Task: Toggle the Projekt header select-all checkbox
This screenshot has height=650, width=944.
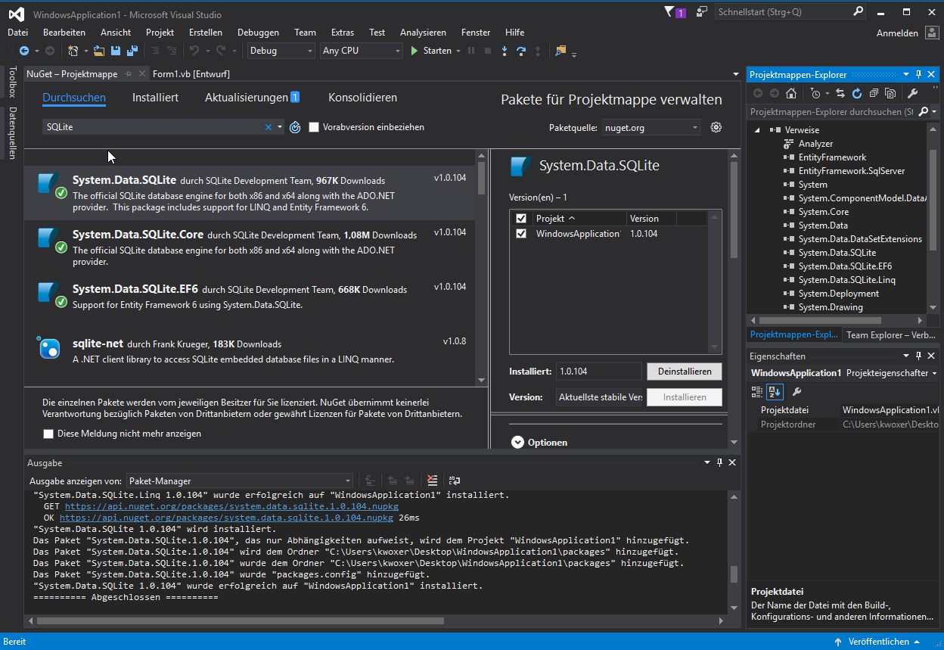Action: click(x=520, y=218)
